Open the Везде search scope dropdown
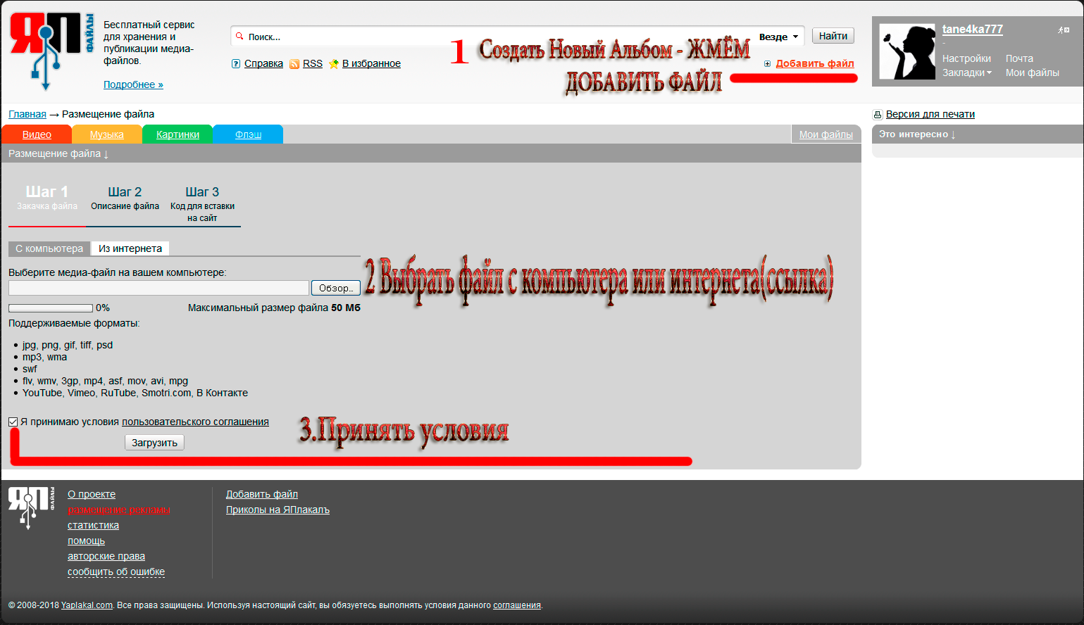1084x625 pixels. click(x=778, y=37)
